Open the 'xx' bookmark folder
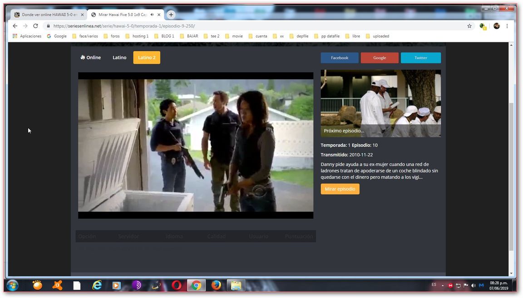523x298 pixels. [x=278, y=36]
